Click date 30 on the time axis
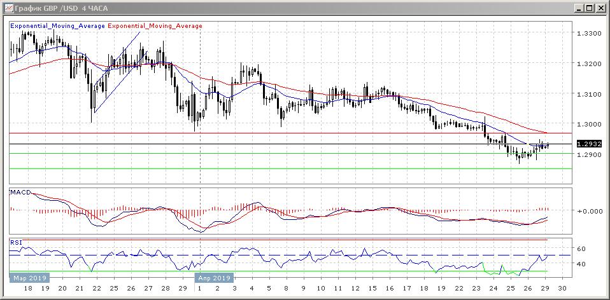Image resolution: width=610 pixels, height=300 pixels. 561,288
